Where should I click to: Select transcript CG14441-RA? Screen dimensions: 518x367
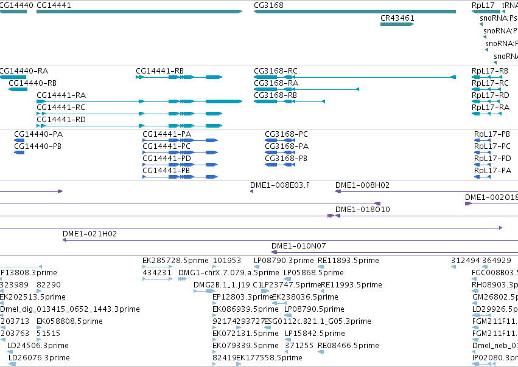[139, 101]
